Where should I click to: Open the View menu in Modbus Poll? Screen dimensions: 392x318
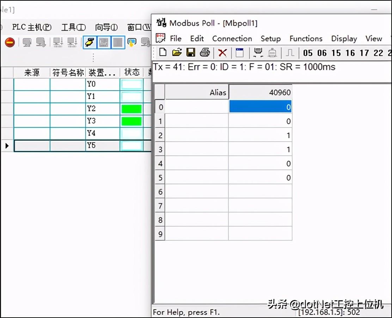[374, 38]
